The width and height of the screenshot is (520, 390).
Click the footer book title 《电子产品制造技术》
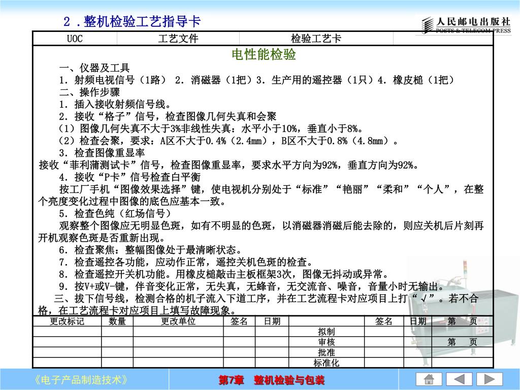click(81, 380)
